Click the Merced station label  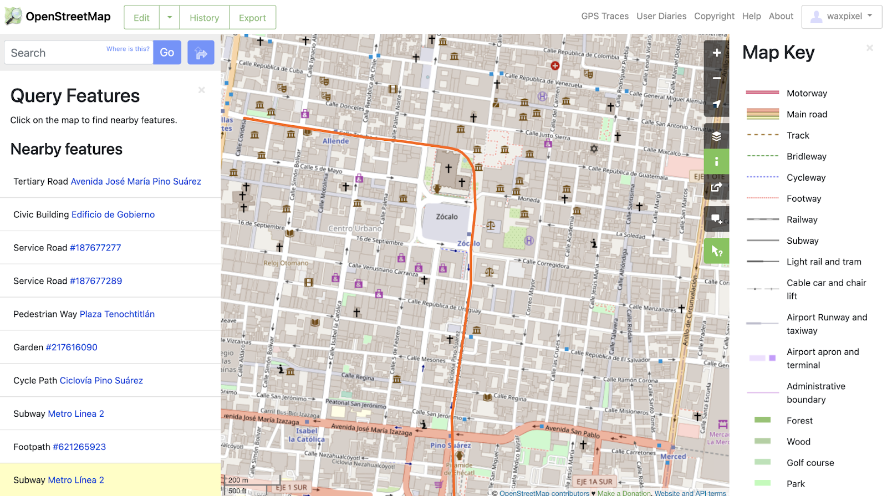click(x=673, y=456)
